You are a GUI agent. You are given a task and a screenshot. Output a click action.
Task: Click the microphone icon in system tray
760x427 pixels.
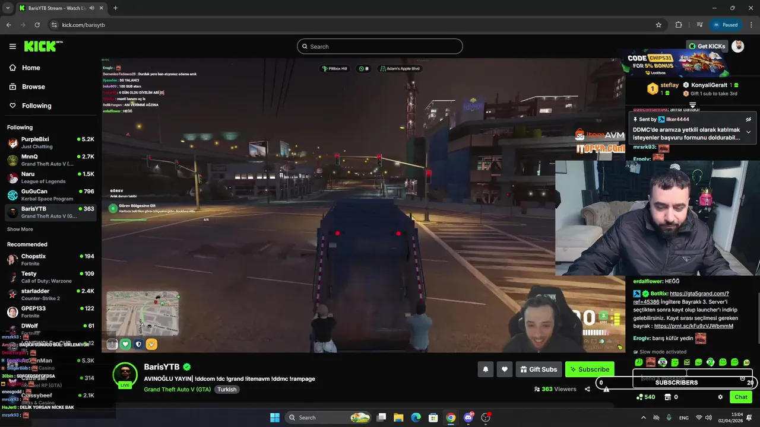pos(669,418)
